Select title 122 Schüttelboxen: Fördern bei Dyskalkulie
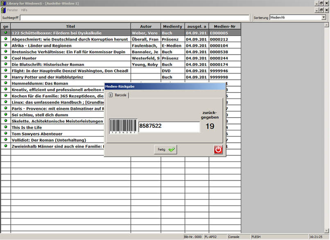Image resolution: width=330 pixels, height=240 pixels. click(x=57, y=33)
